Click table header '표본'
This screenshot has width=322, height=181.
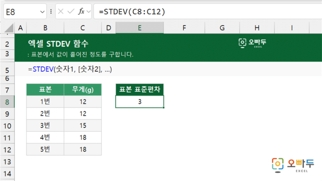click(x=45, y=90)
